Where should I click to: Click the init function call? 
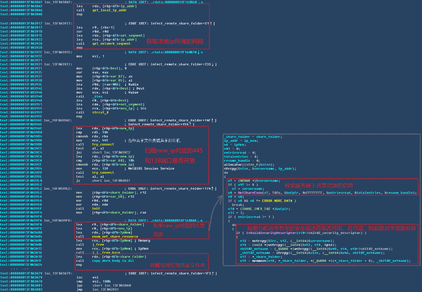click(x=96, y=208)
